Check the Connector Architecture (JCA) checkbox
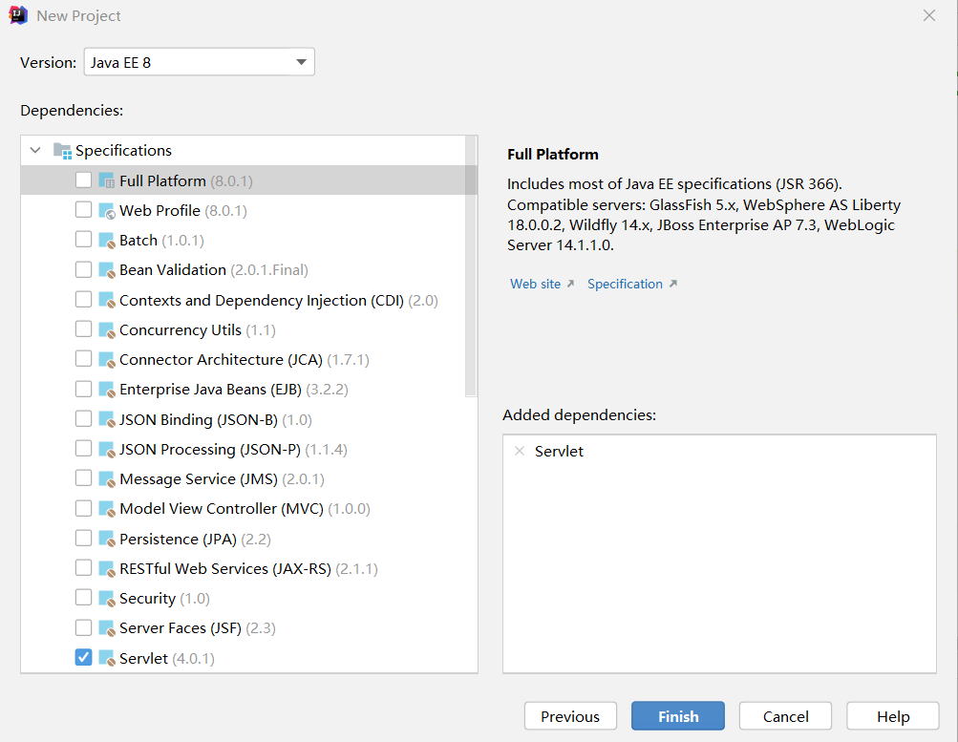 pos(84,358)
